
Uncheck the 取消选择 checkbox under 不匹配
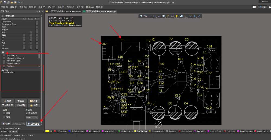tap(27, 113)
